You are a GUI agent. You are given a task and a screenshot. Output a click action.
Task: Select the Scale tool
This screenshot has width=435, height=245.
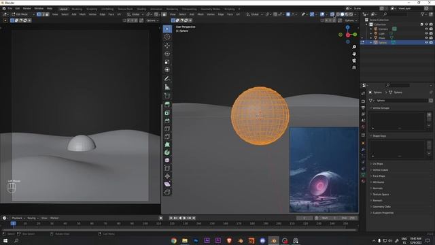(167, 62)
